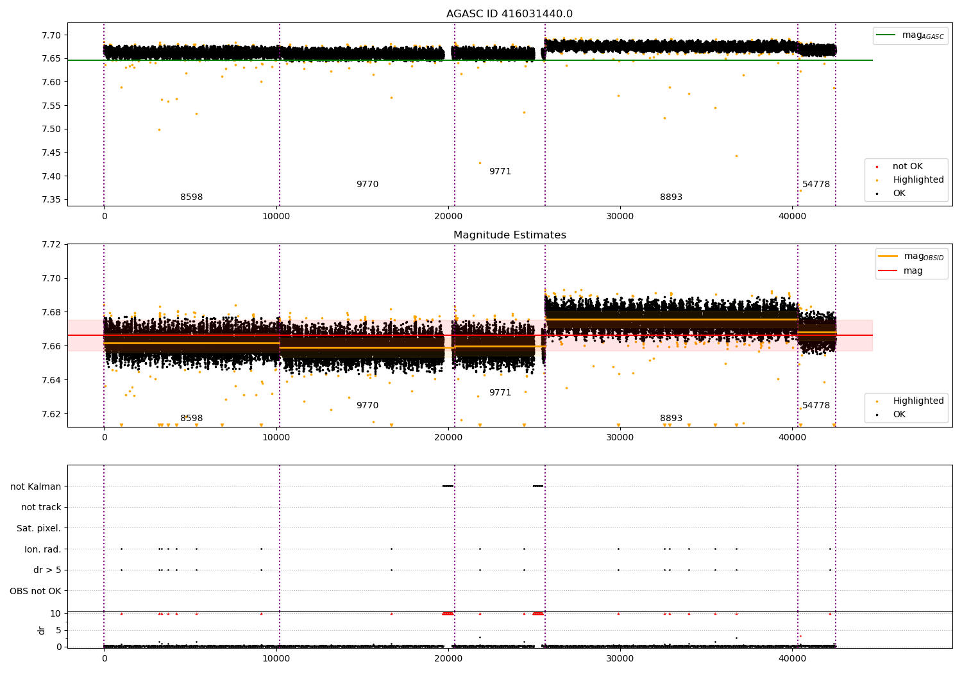Click the 'Sat. pixel.' row label
The height and width of the screenshot is (673, 962).
(39, 528)
